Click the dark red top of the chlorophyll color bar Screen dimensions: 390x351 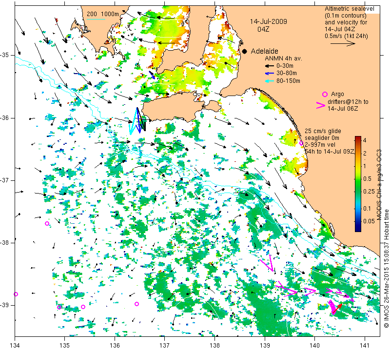[x=358, y=137]
